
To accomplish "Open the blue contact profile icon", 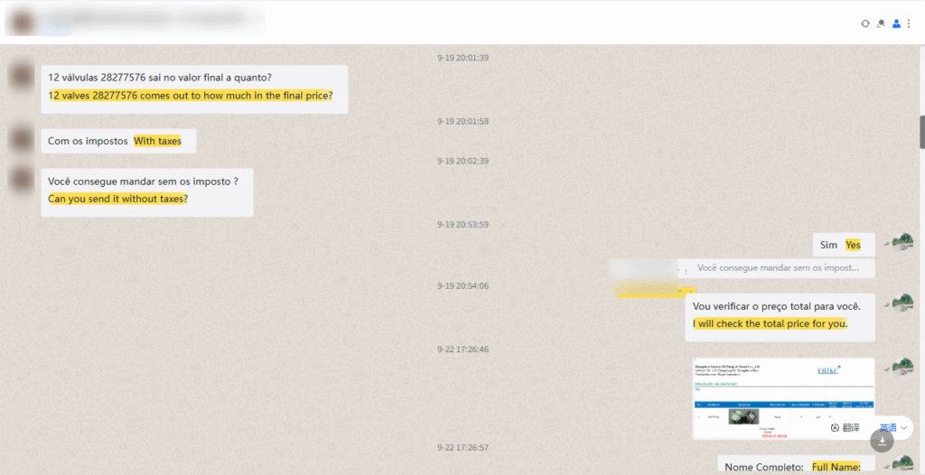I will 896,23.
